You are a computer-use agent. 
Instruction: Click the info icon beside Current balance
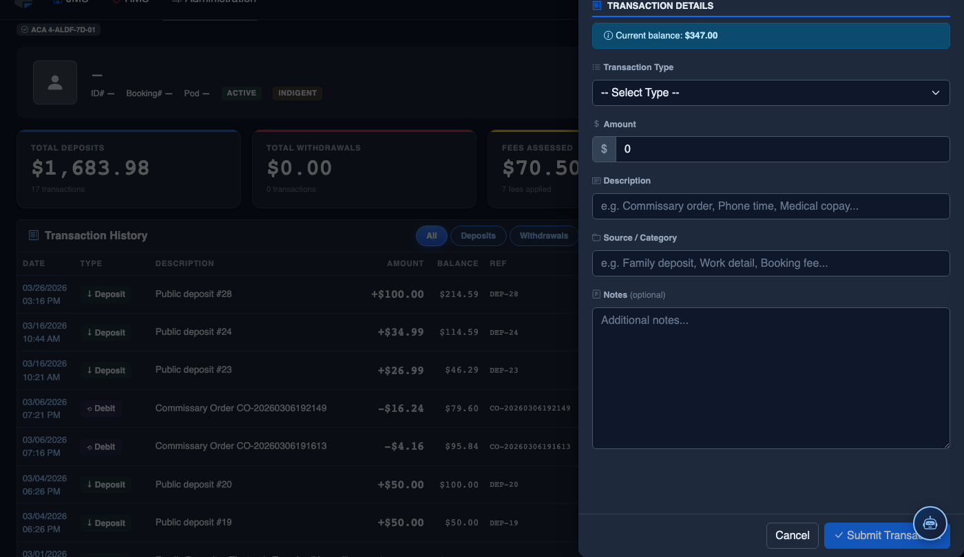(x=608, y=35)
